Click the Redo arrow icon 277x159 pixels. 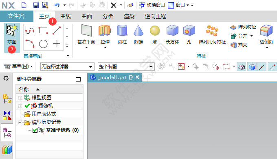click(x=71, y=5)
